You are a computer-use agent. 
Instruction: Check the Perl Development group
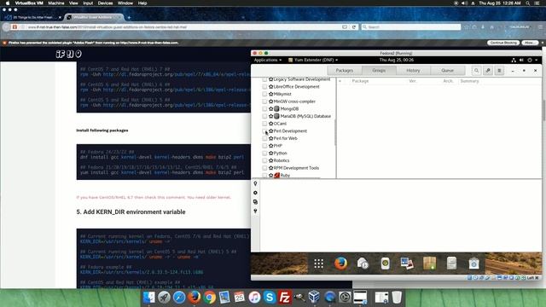click(264, 131)
